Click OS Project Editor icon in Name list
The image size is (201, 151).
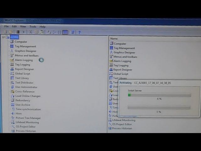[x=110, y=124]
